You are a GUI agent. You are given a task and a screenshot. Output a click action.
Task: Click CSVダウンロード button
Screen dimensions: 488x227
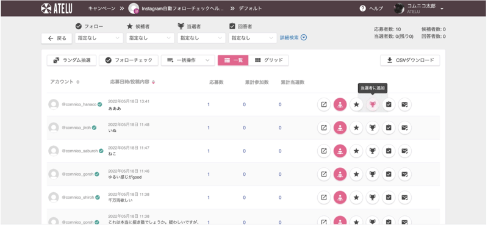click(410, 60)
